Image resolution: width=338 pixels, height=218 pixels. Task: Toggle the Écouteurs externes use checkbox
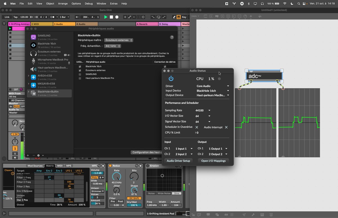pos(80,70)
